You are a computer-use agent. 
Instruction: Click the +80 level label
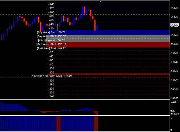[51, 16]
